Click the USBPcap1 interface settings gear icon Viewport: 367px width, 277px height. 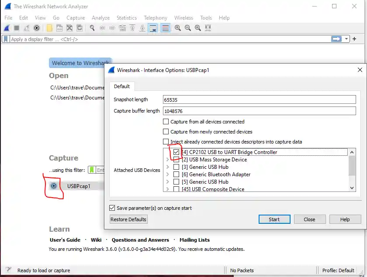(53, 186)
